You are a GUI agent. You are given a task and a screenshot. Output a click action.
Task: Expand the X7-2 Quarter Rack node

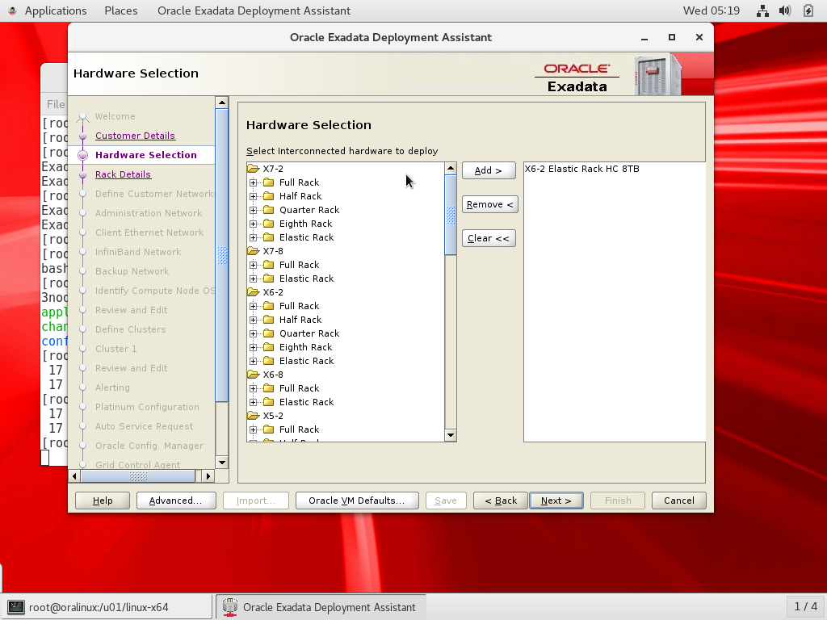point(254,210)
